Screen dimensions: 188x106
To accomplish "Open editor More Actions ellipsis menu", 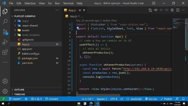I will point(183,10).
